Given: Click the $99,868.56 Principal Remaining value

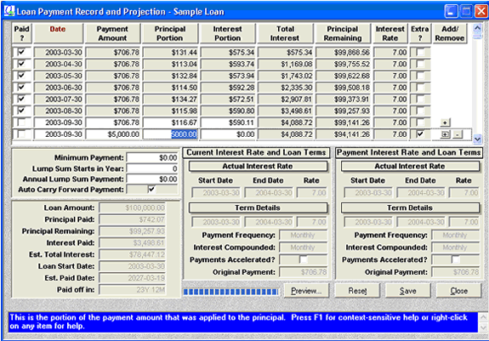Looking at the screenshot, I should [x=343, y=52].
